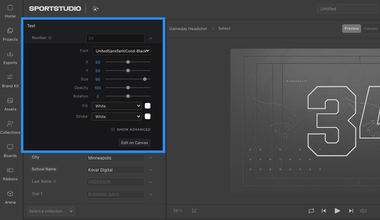380x220 pixels.
Task: Click the Edit on Canvas button
Action: pos(135,143)
